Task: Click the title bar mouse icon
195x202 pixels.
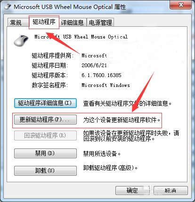Action: tap(8, 7)
